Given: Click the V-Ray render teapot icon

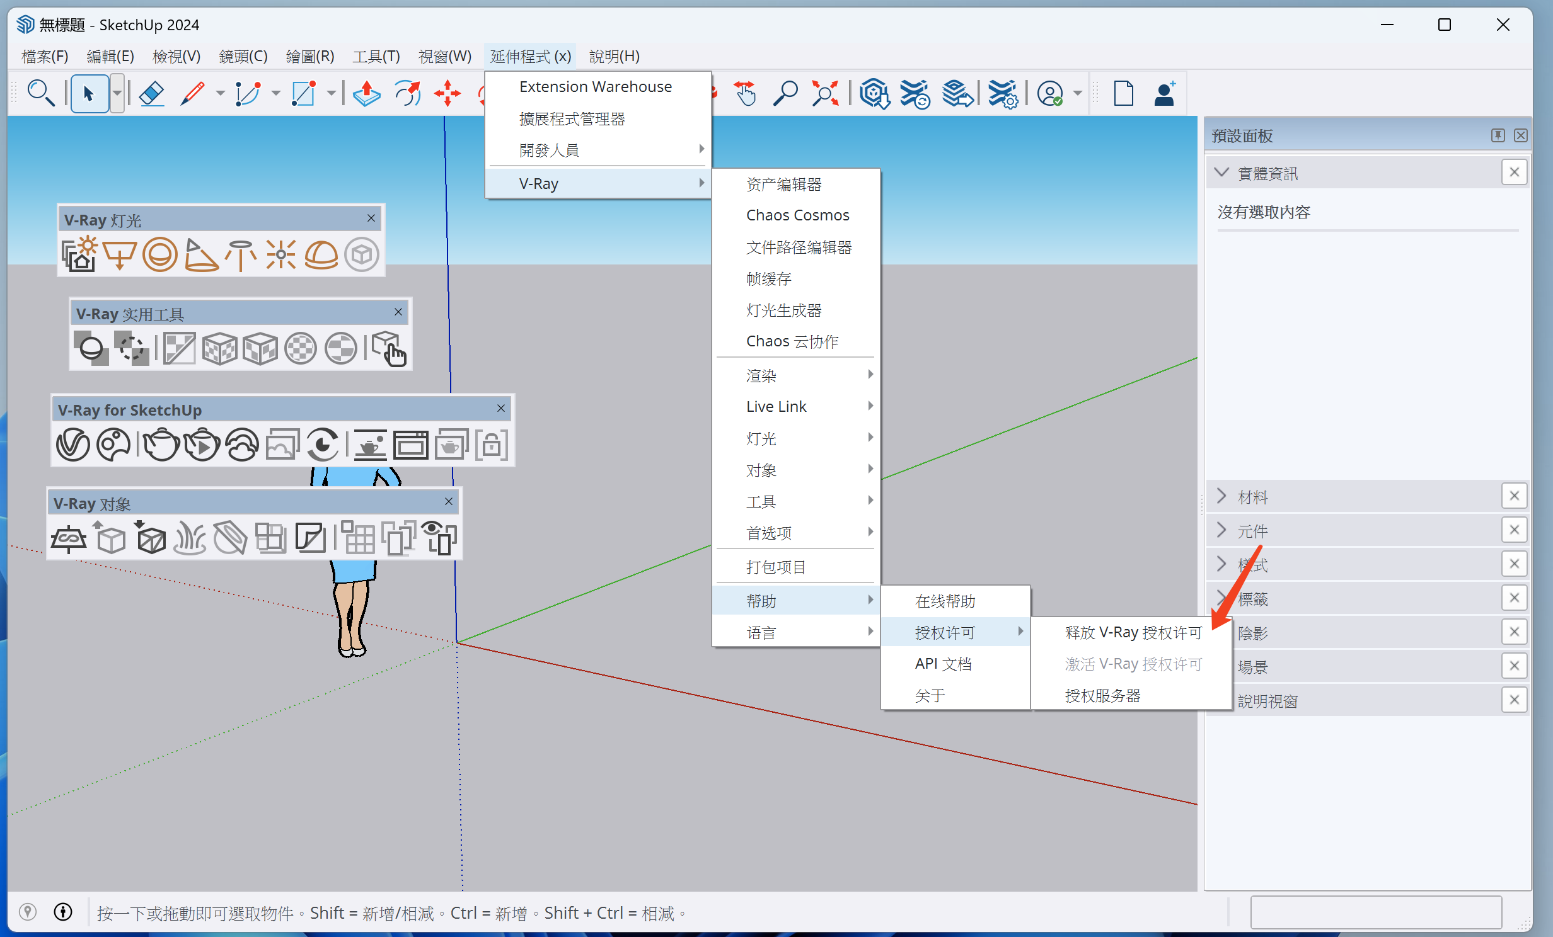Looking at the screenshot, I should [161, 445].
